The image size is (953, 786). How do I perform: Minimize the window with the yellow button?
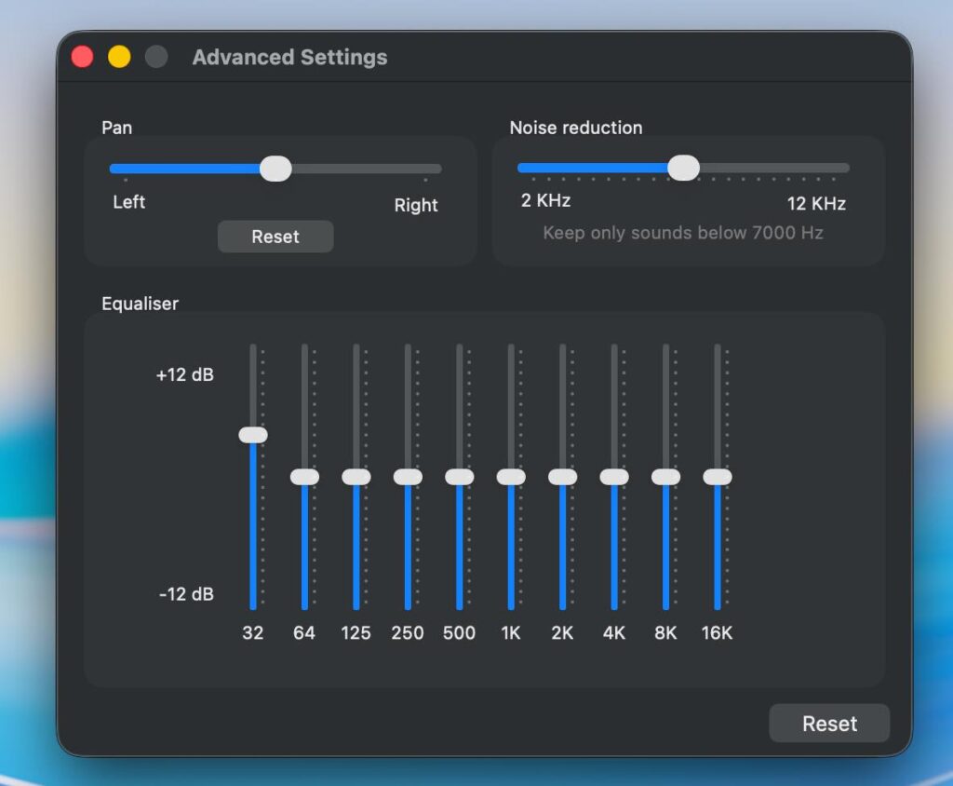pos(119,57)
